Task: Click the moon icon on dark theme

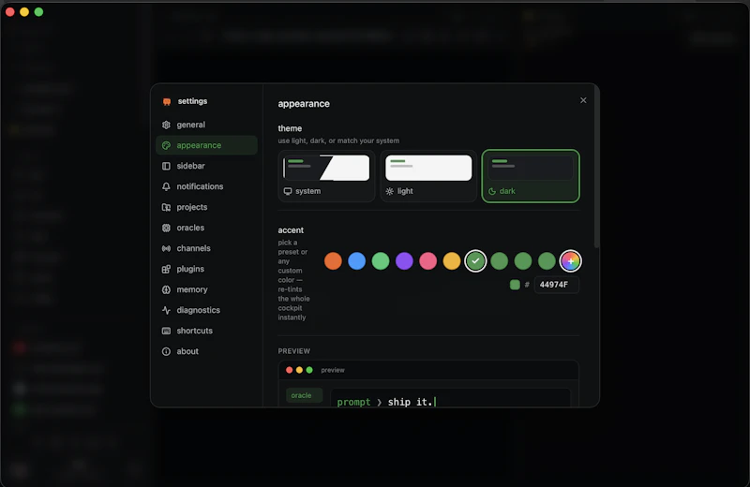Action: pos(491,191)
